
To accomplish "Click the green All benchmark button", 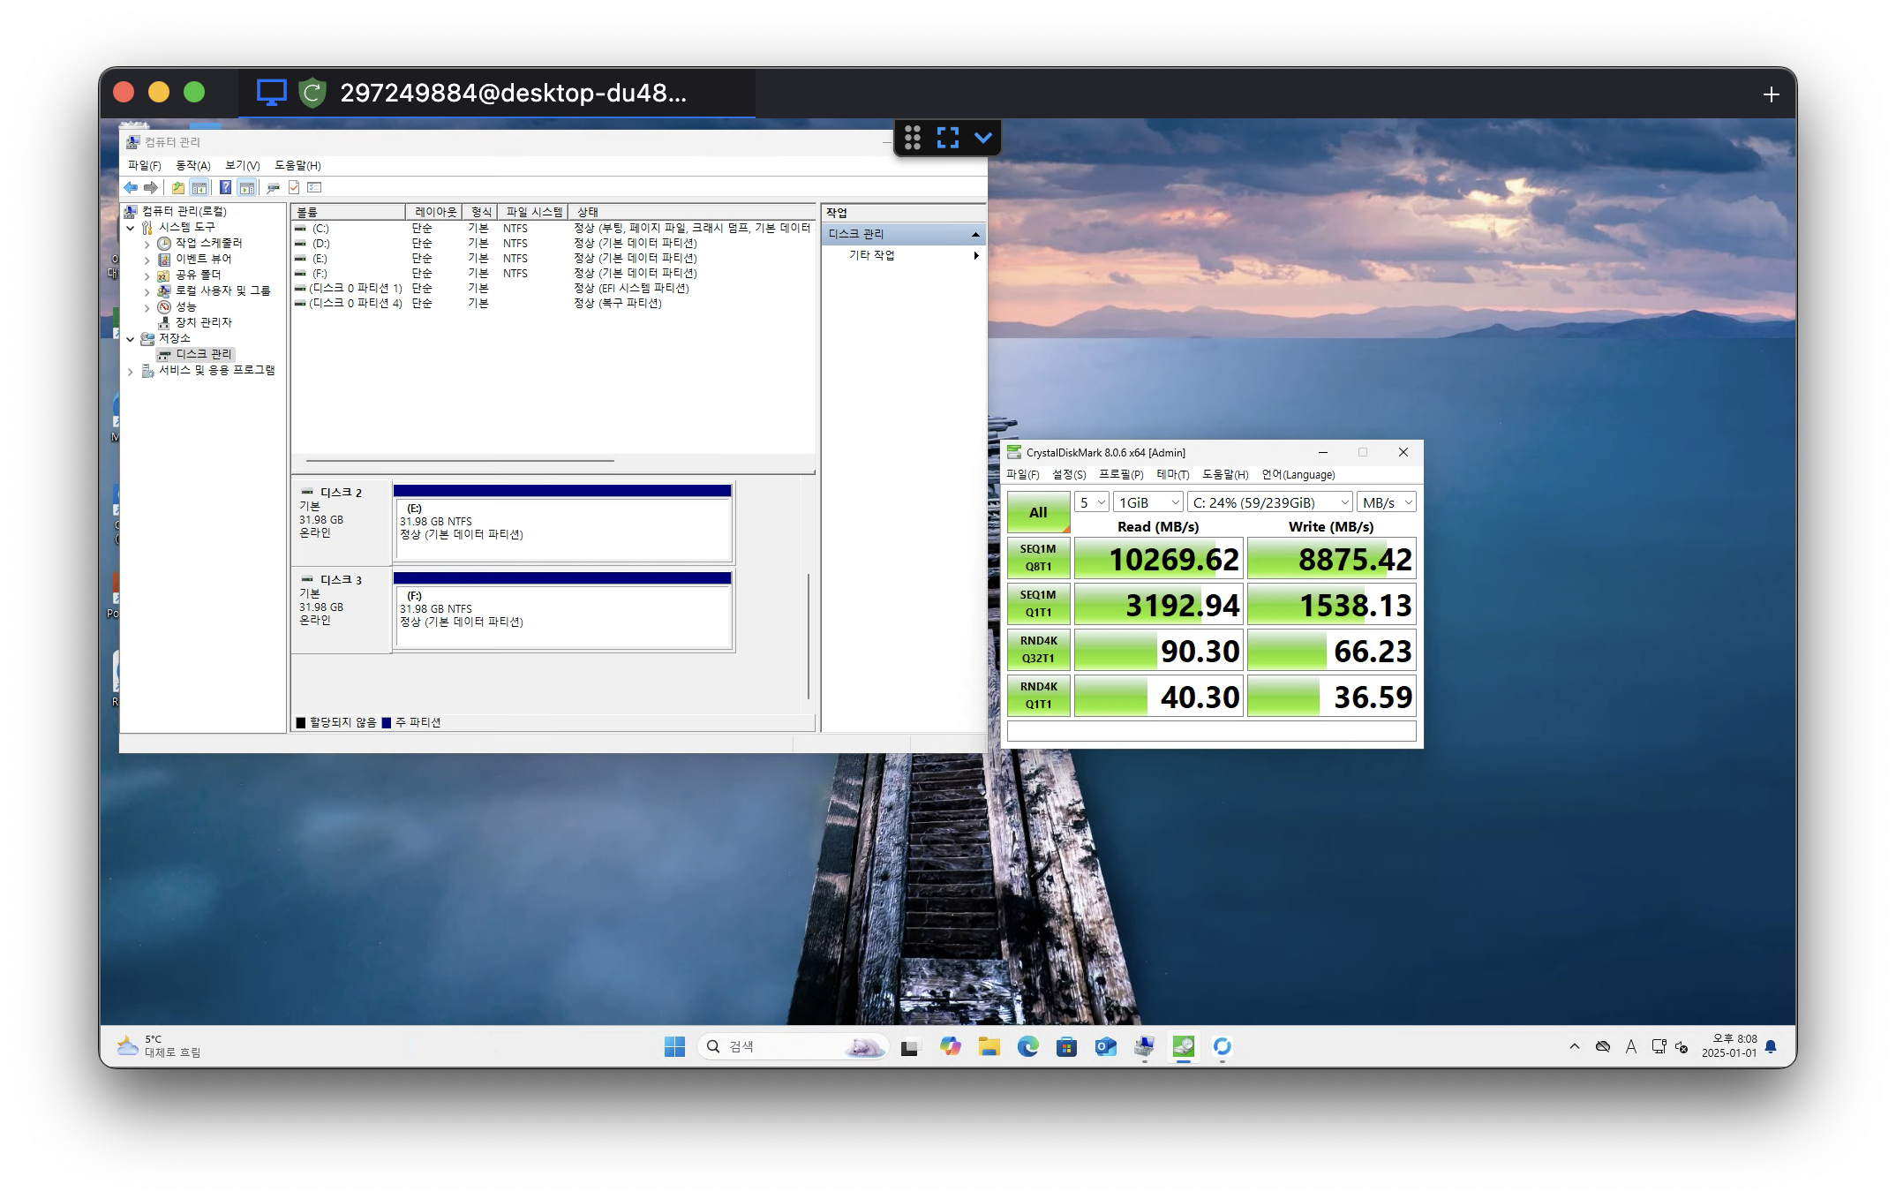I will (1038, 512).
